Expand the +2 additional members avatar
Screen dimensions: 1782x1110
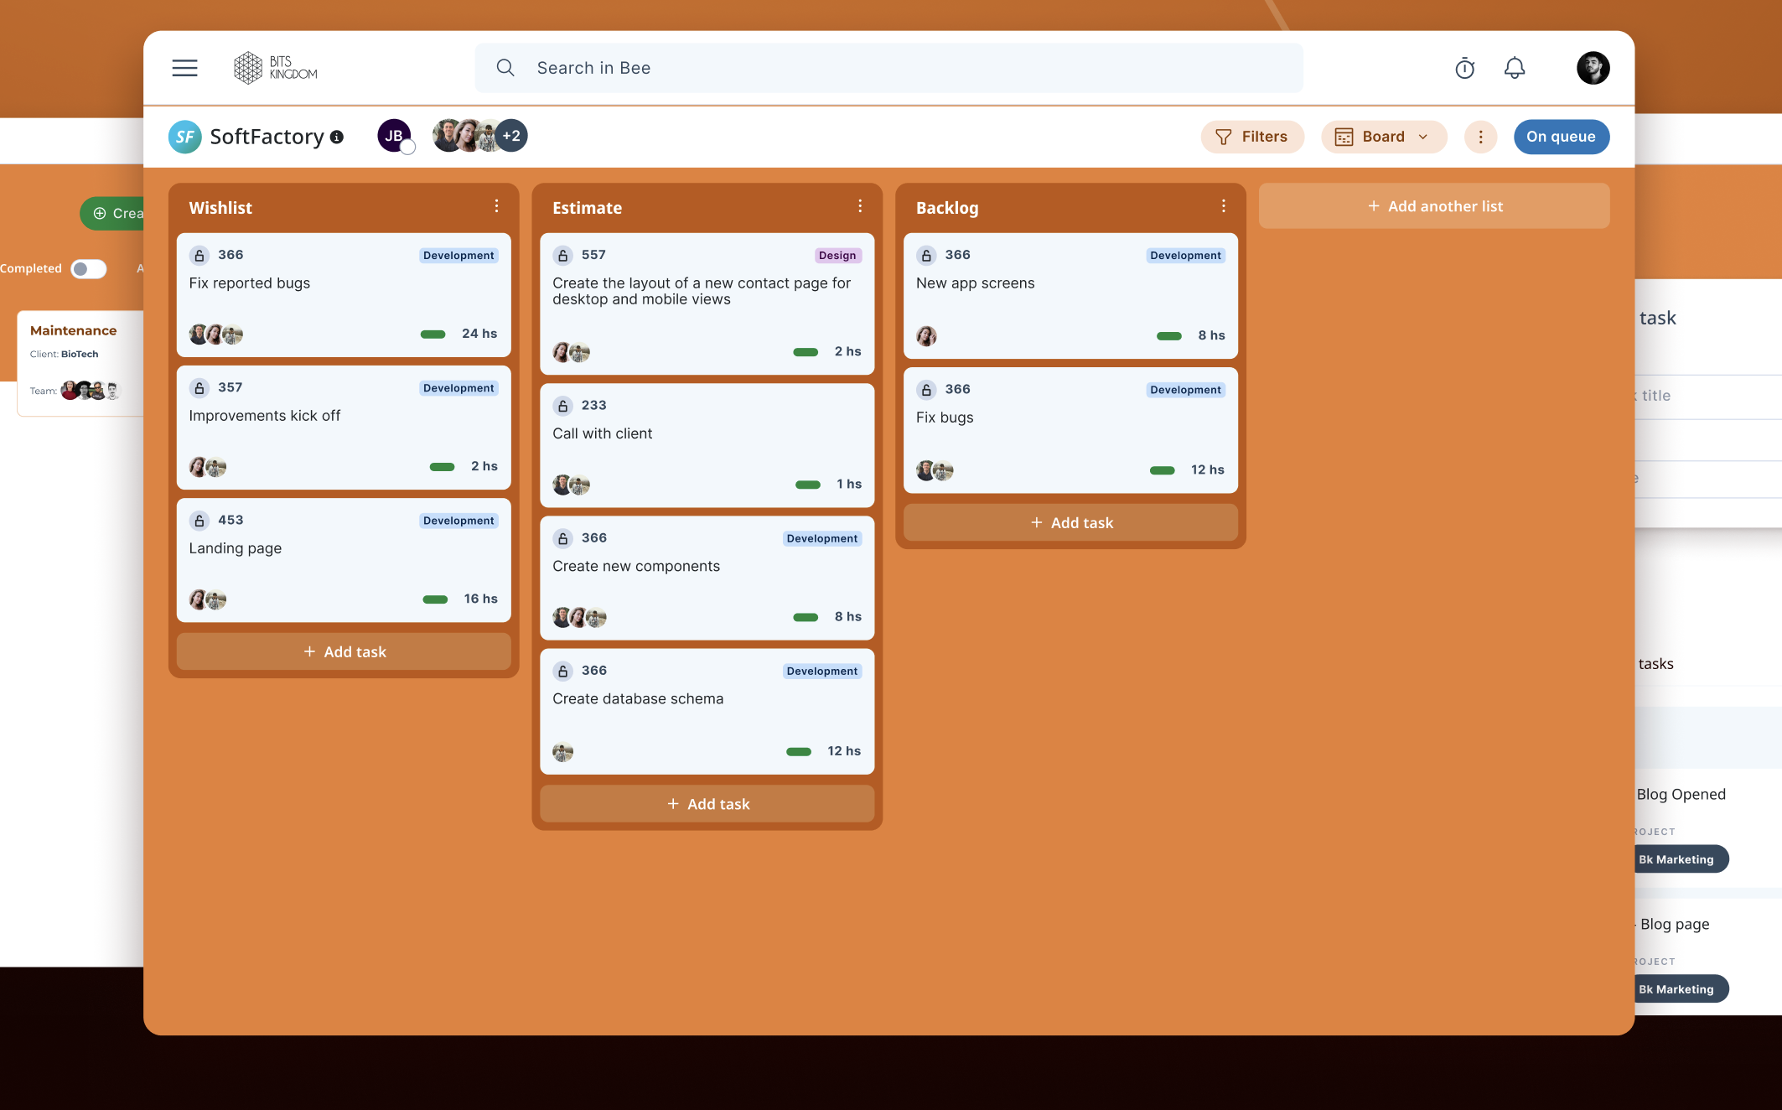511,136
